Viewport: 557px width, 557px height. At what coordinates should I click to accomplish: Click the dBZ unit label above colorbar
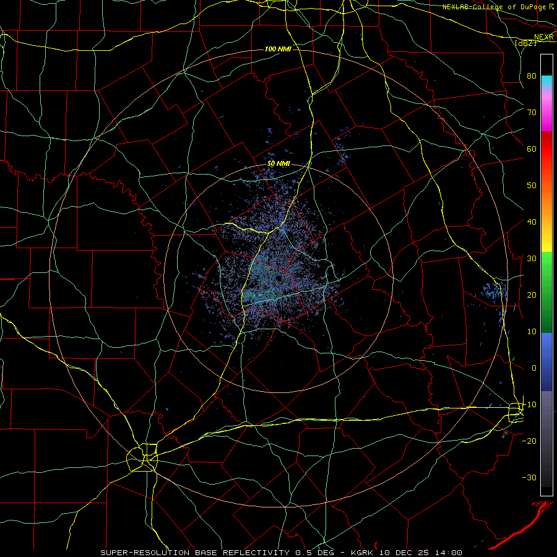point(525,43)
